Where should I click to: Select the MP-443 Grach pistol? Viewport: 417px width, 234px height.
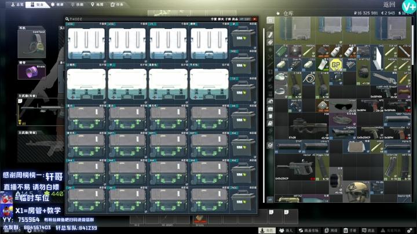(x=383, y=92)
